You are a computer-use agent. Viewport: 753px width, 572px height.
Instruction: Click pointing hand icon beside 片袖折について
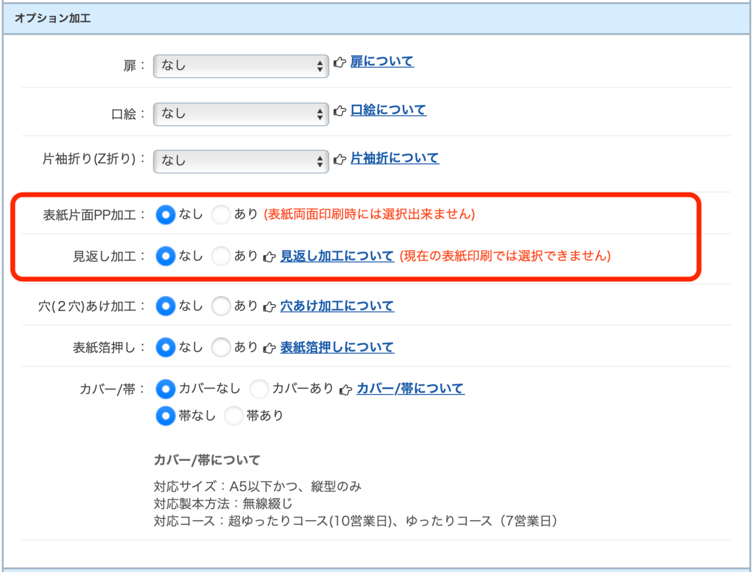[339, 159]
